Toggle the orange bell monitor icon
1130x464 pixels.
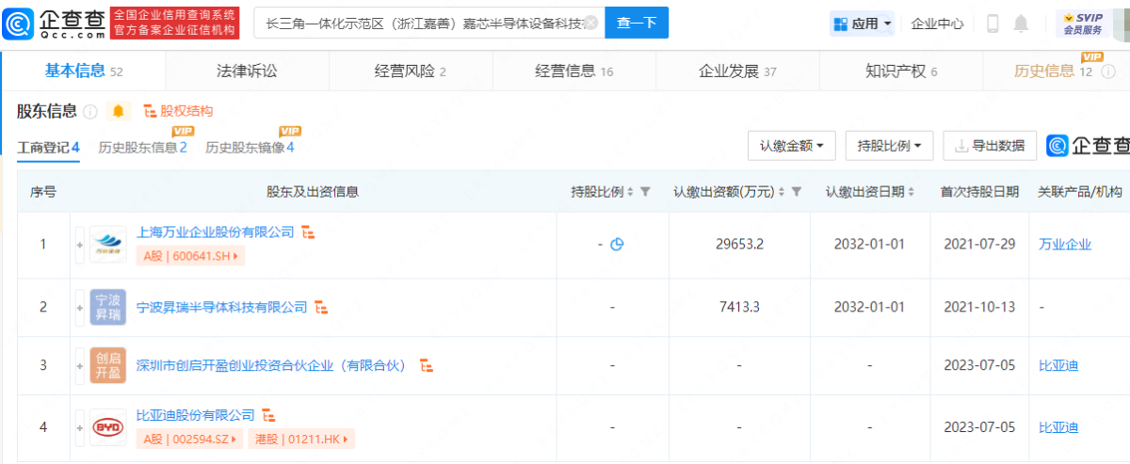pyautogui.click(x=118, y=111)
